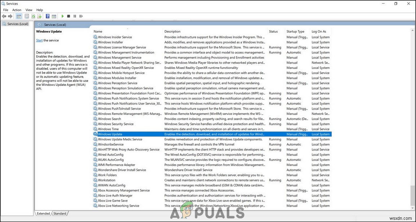Open the Action menu

coord(17,10)
